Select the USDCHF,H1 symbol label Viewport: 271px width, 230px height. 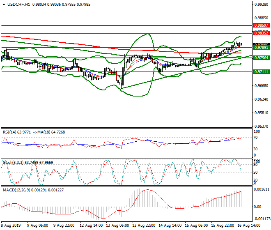18,5
